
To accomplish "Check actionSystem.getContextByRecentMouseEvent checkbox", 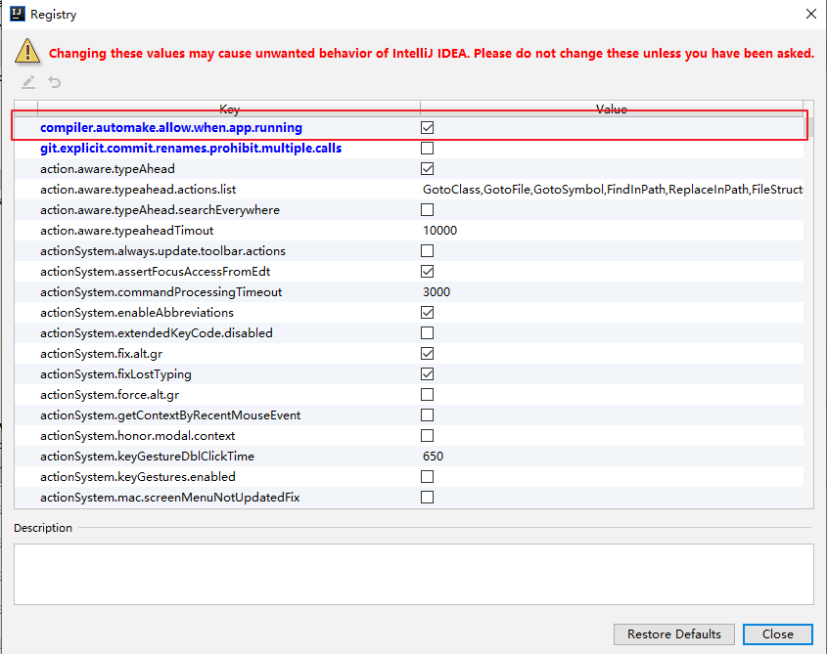I will 428,415.
